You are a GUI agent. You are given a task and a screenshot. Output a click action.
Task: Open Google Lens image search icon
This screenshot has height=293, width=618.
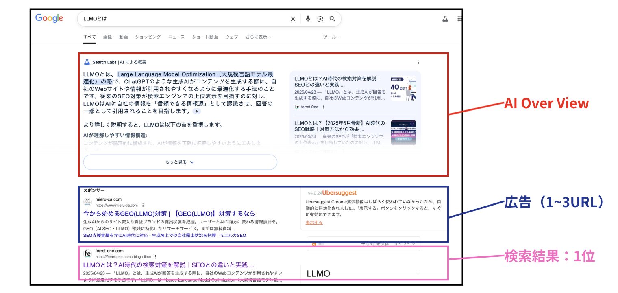(320, 19)
